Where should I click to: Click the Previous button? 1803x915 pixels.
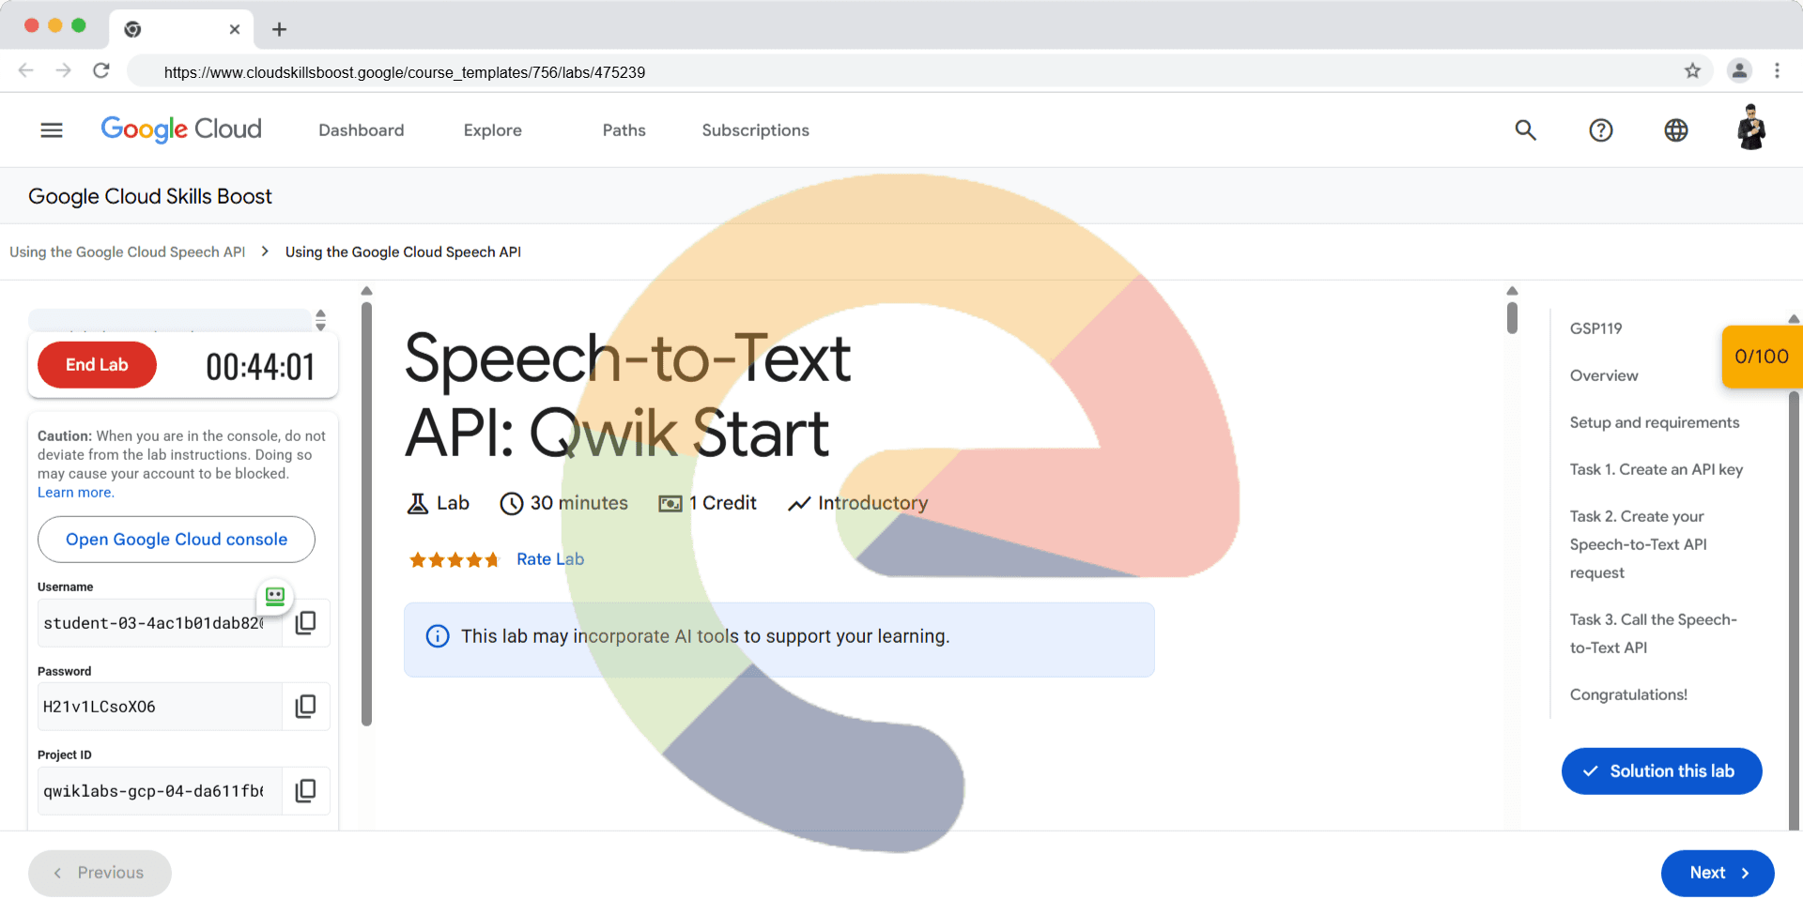tap(100, 873)
